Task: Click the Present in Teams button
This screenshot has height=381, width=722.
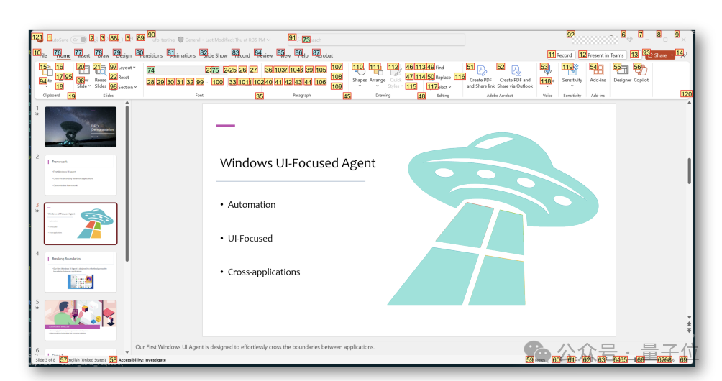Action: click(604, 55)
